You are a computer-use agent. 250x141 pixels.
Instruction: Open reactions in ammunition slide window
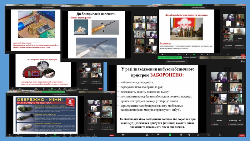pyautogui.click(x=207, y=54)
